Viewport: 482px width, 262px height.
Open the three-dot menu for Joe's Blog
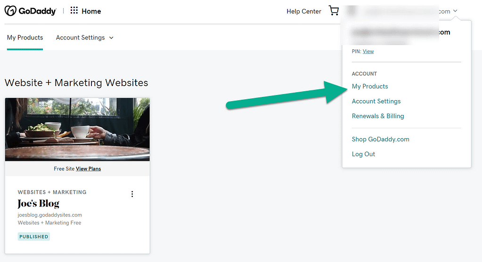[132, 194]
